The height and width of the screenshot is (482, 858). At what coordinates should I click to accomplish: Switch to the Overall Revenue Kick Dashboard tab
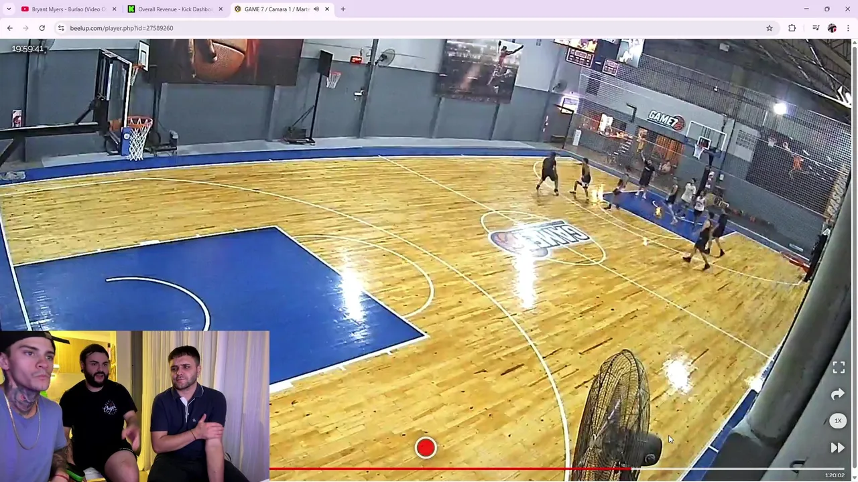pyautogui.click(x=174, y=9)
